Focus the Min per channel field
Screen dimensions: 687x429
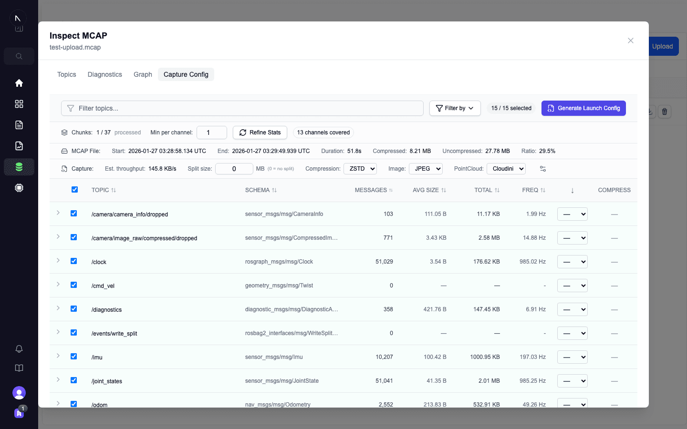click(212, 133)
